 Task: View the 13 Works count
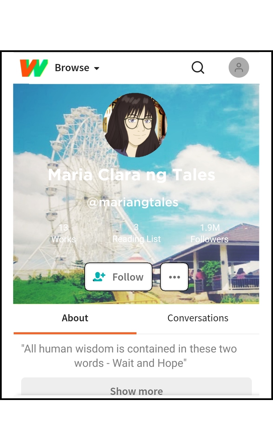63,233
